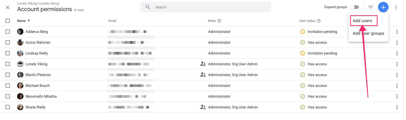Screen dimensions: 406x120
Task: Click the blue plus add button
Action: (x=383, y=7)
